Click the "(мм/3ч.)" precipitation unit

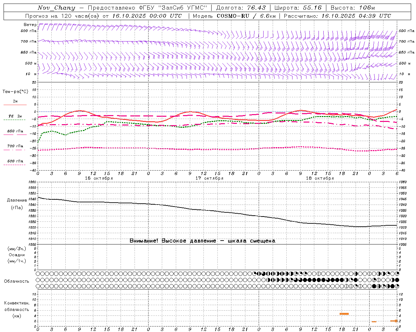17,249
